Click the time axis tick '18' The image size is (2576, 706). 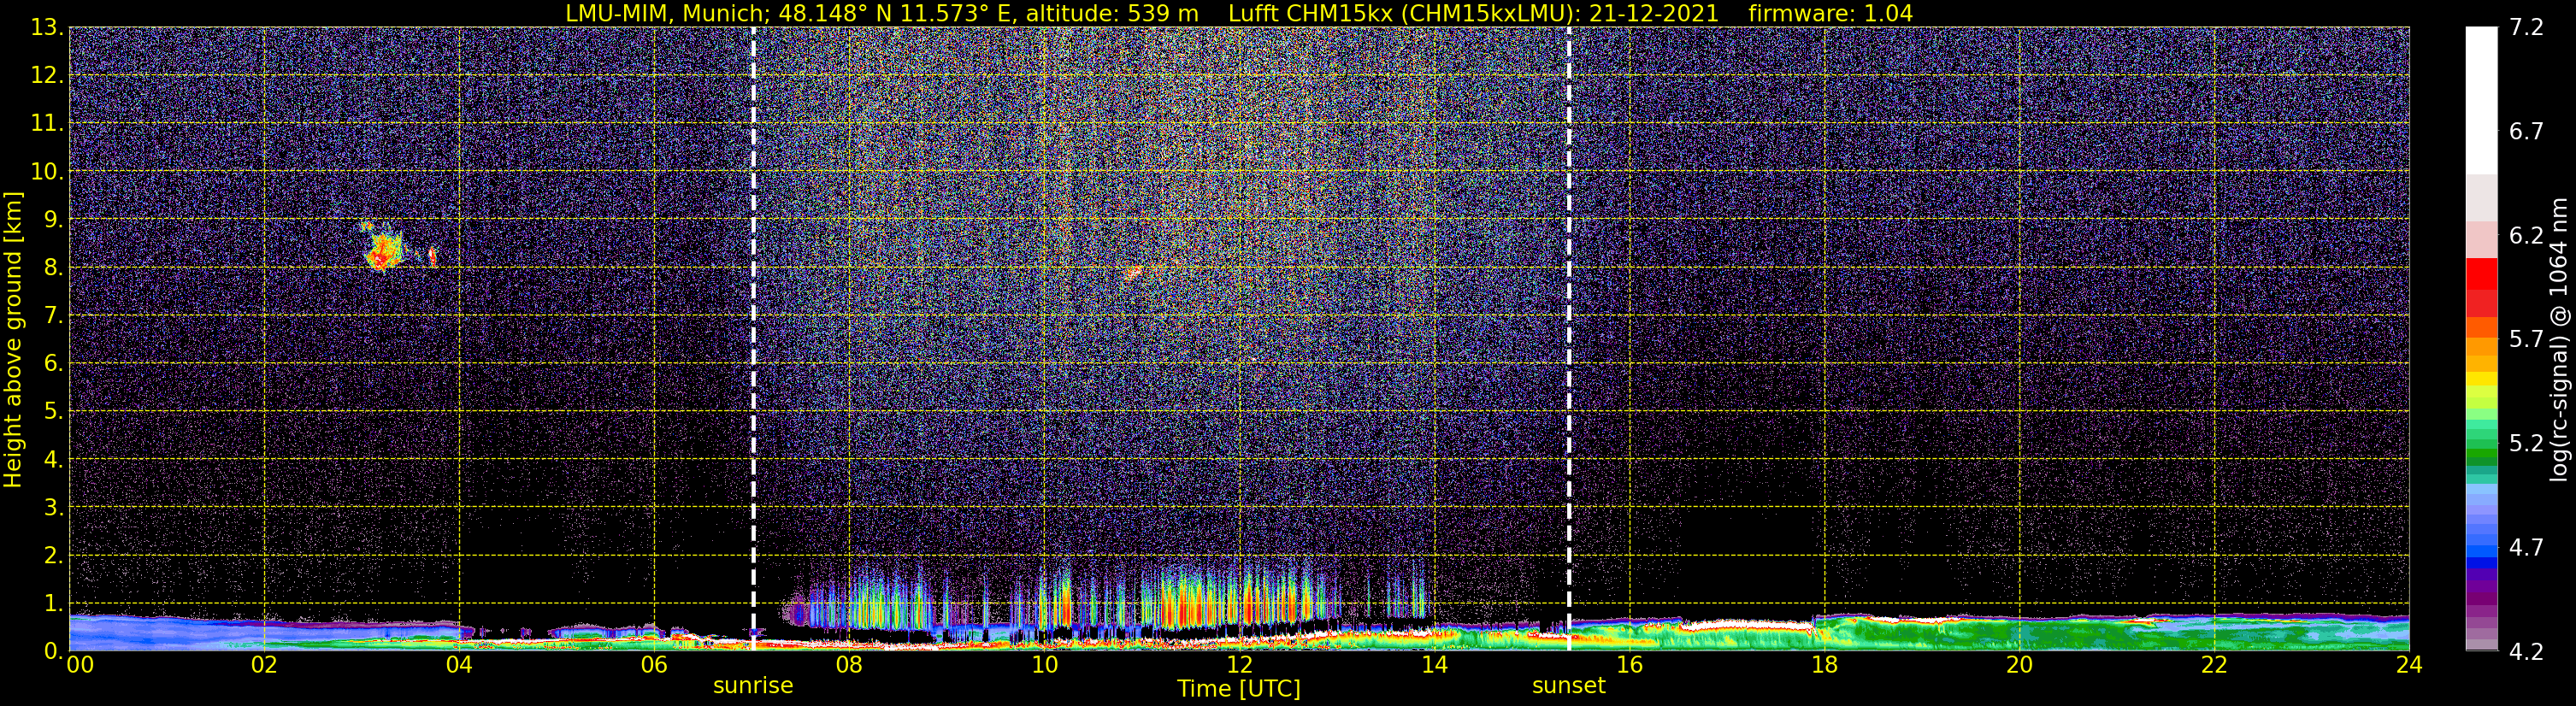pos(1824,666)
